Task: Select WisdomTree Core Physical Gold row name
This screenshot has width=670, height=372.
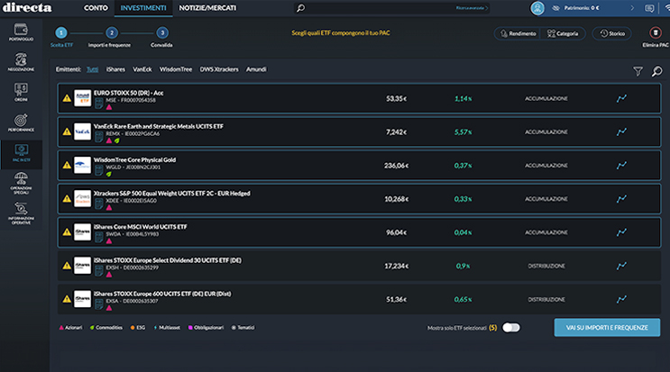Action: pyautogui.click(x=134, y=160)
